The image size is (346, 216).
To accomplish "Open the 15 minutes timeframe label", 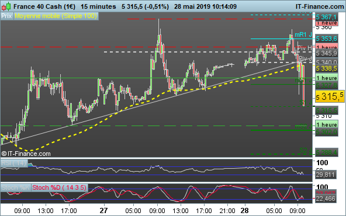I will 98,6.
